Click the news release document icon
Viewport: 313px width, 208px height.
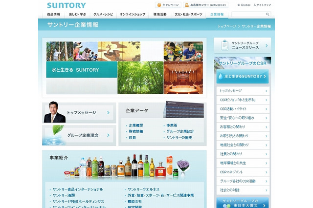223,45
